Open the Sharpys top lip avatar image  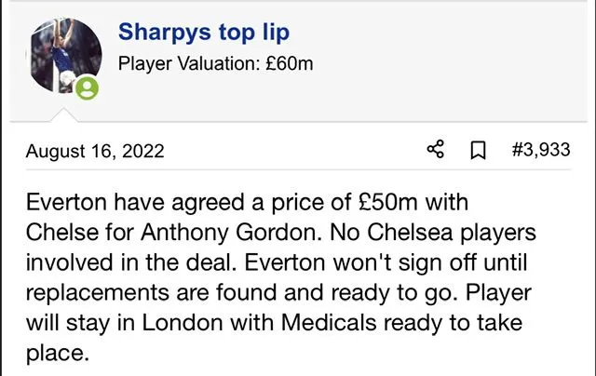[65, 56]
